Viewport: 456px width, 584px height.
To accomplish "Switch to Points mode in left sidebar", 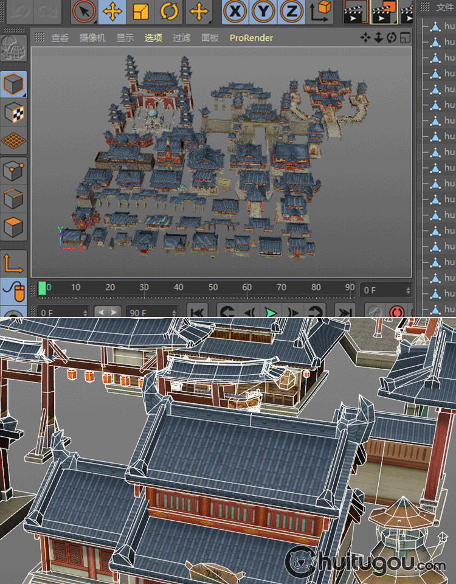I will 13,171.
